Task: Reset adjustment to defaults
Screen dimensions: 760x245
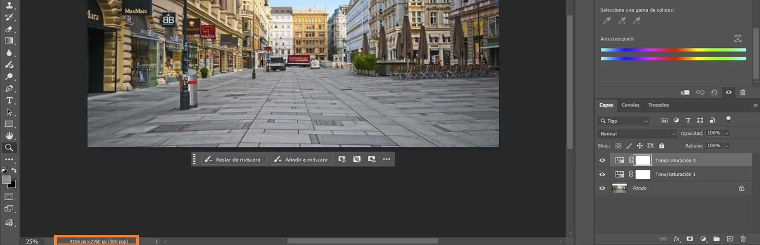Action: tap(714, 92)
